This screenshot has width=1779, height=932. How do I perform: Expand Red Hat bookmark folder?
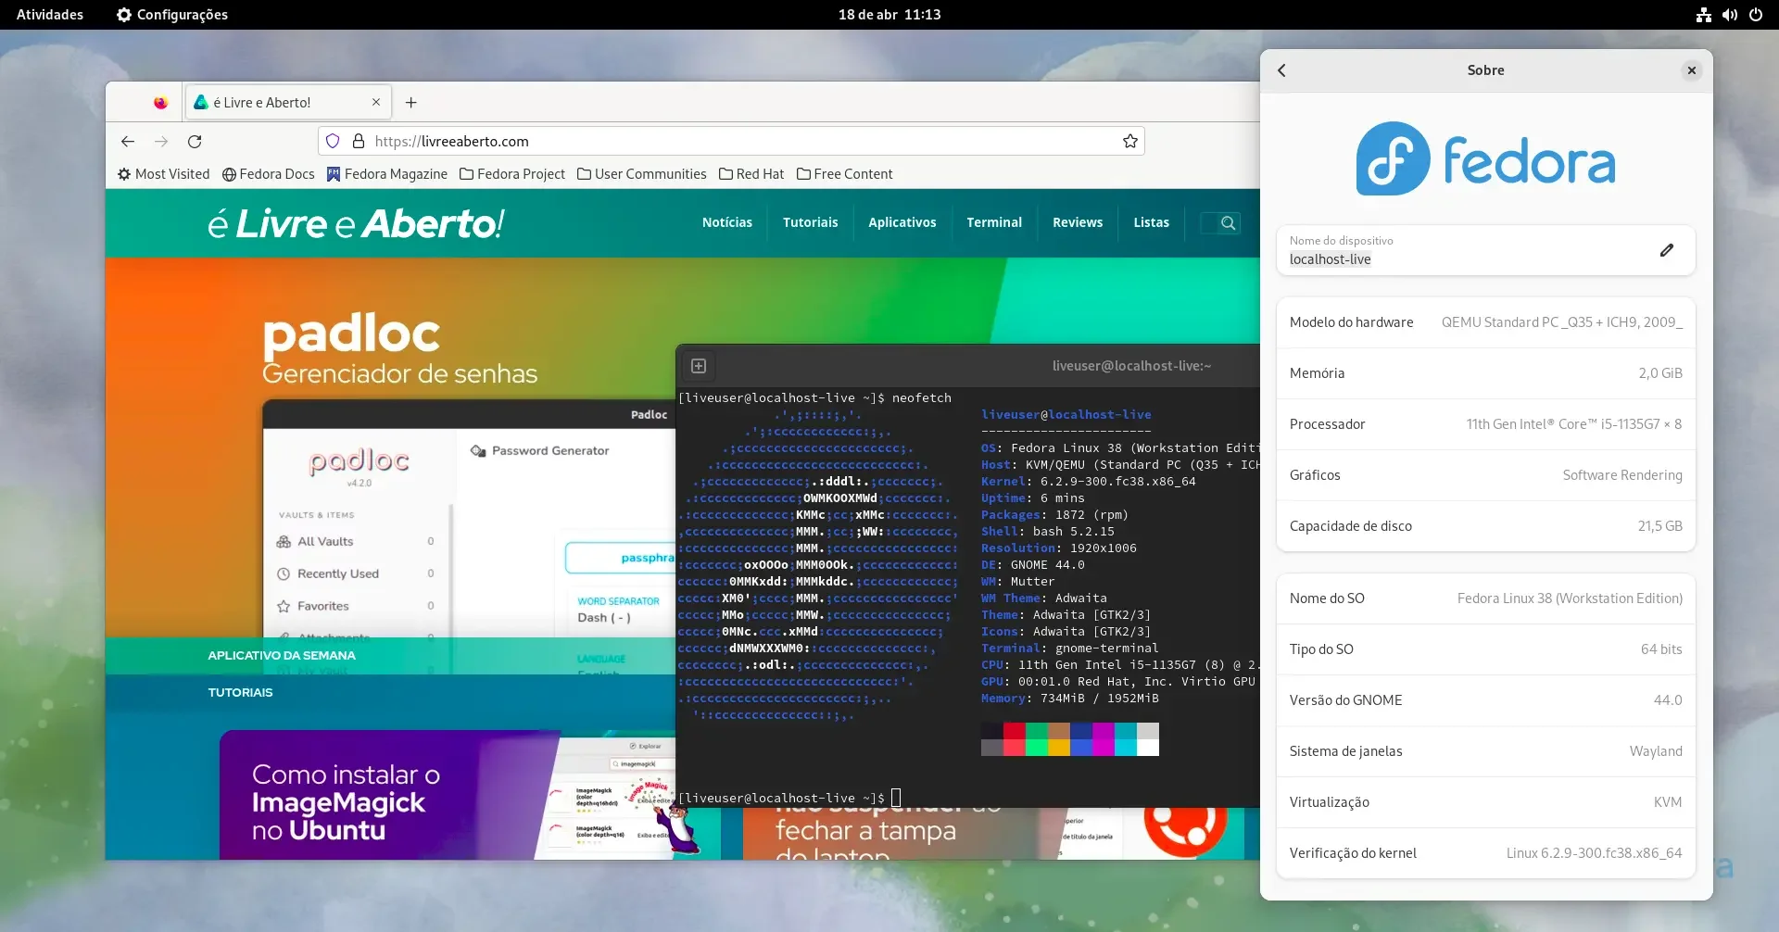pyautogui.click(x=751, y=174)
